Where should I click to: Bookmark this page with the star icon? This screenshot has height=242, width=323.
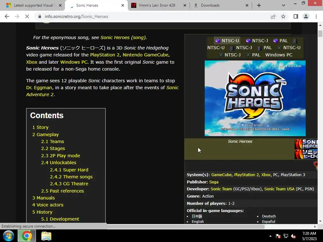click(283, 16)
